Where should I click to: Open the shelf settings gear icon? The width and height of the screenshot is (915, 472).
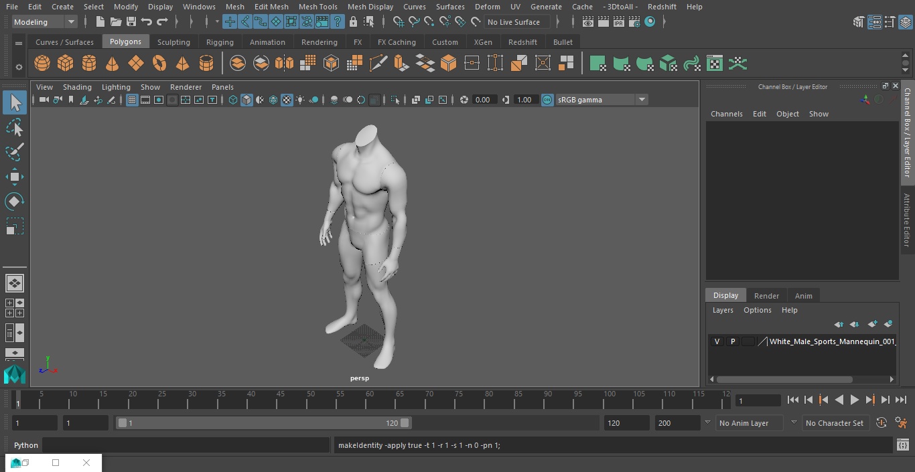click(x=19, y=67)
